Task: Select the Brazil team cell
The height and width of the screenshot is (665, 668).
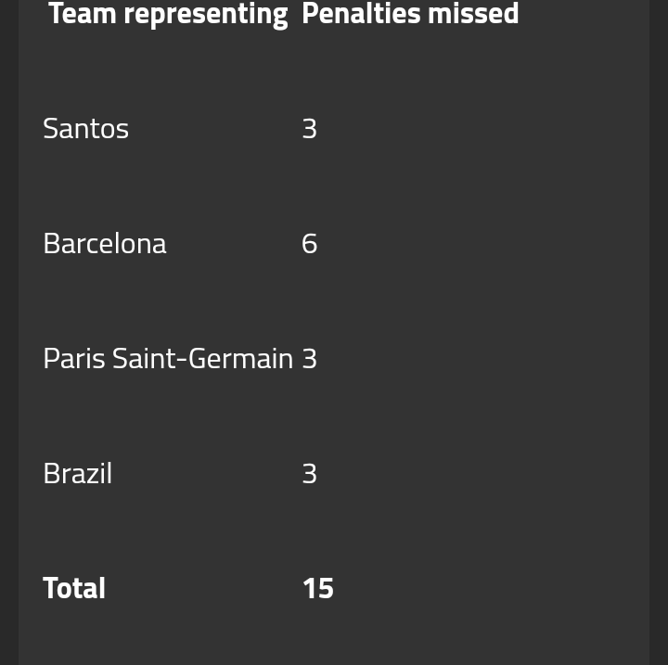Action: 78,473
